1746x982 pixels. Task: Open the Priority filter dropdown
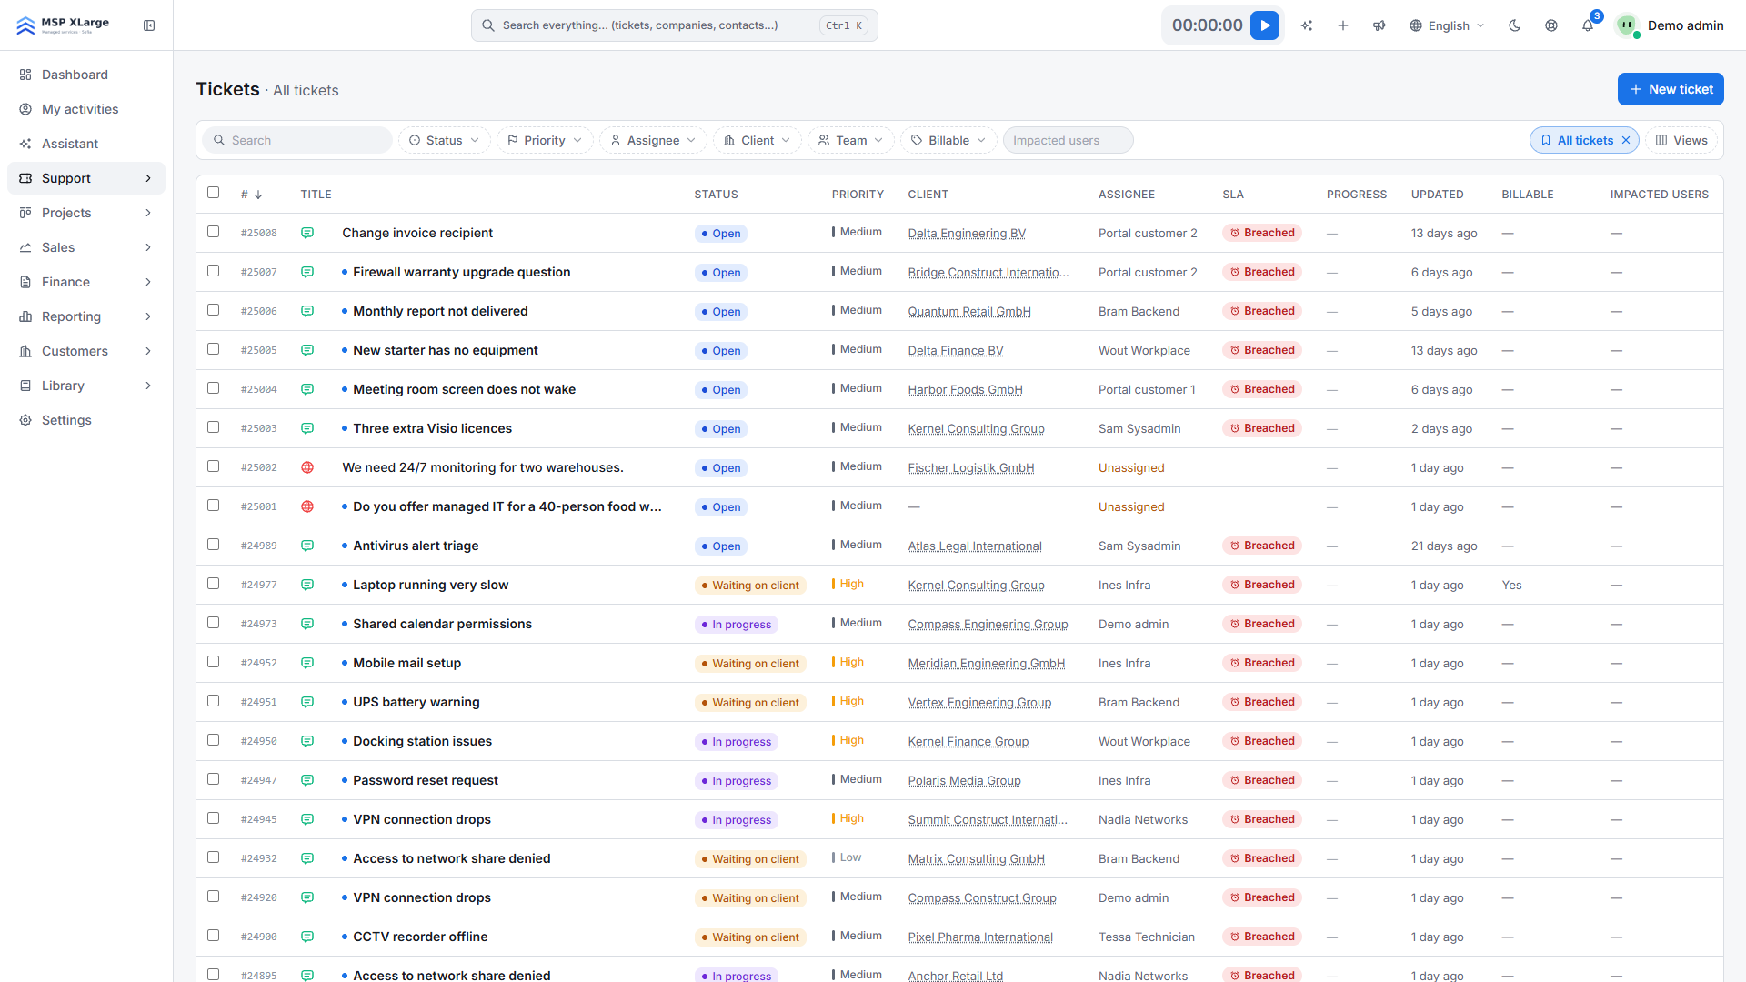coord(545,140)
